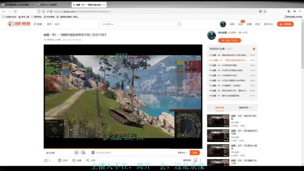Click the site search input field
The height and width of the screenshot is (171, 304).
(x=138, y=24)
